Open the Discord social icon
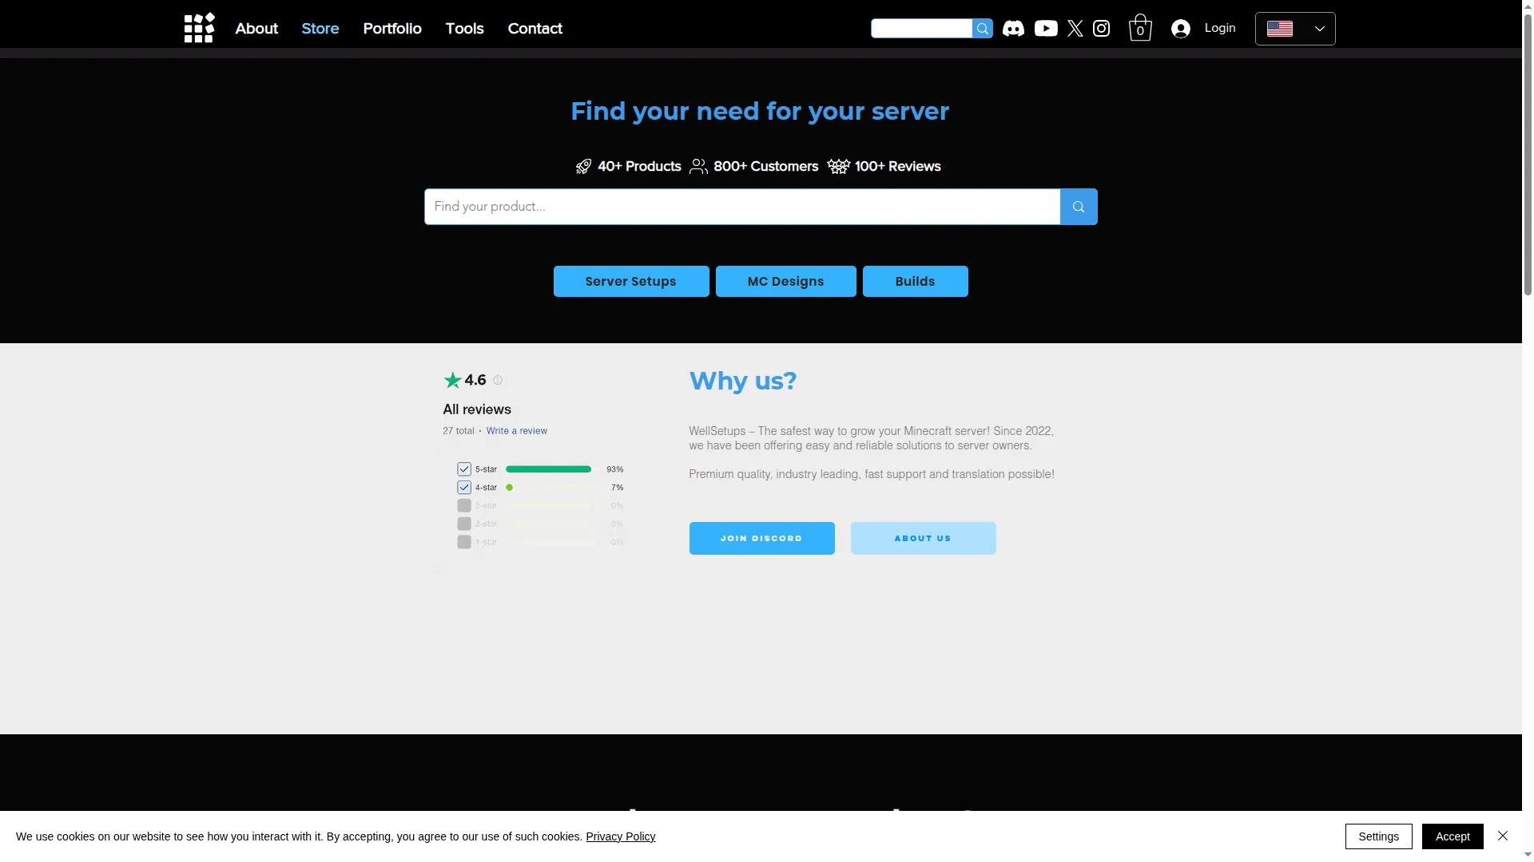This screenshot has height=862, width=1534. tap(1013, 29)
